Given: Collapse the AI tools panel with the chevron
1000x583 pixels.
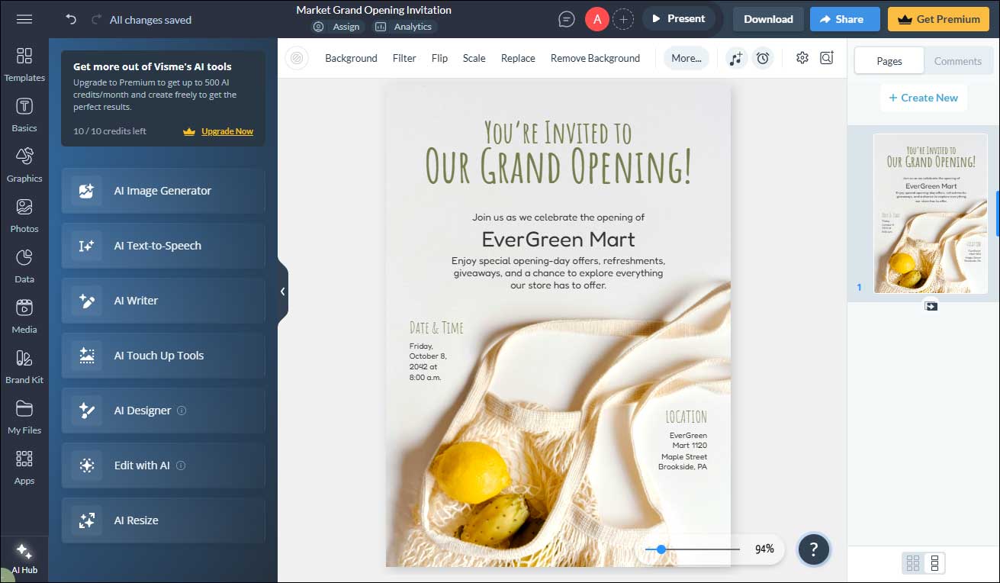Looking at the screenshot, I should click(283, 291).
